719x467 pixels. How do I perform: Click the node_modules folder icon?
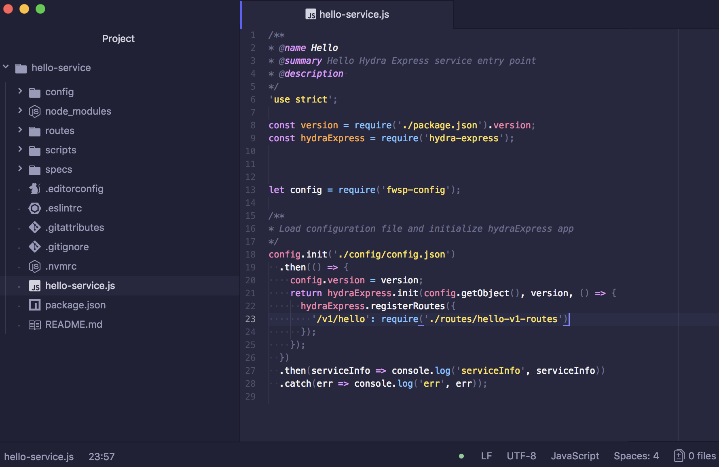point(35,111)
